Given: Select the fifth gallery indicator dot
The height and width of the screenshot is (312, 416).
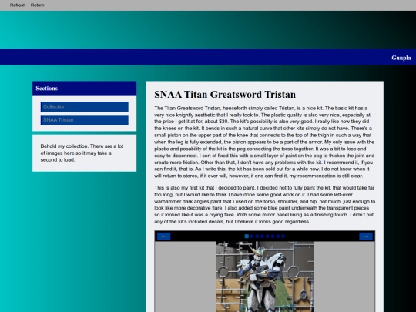Looking at the screenshot, I should (267, 237).
